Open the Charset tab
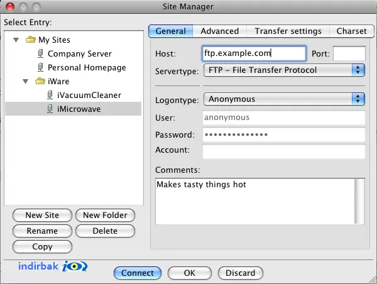The image size is (377, 284). (x=351, y=31)
